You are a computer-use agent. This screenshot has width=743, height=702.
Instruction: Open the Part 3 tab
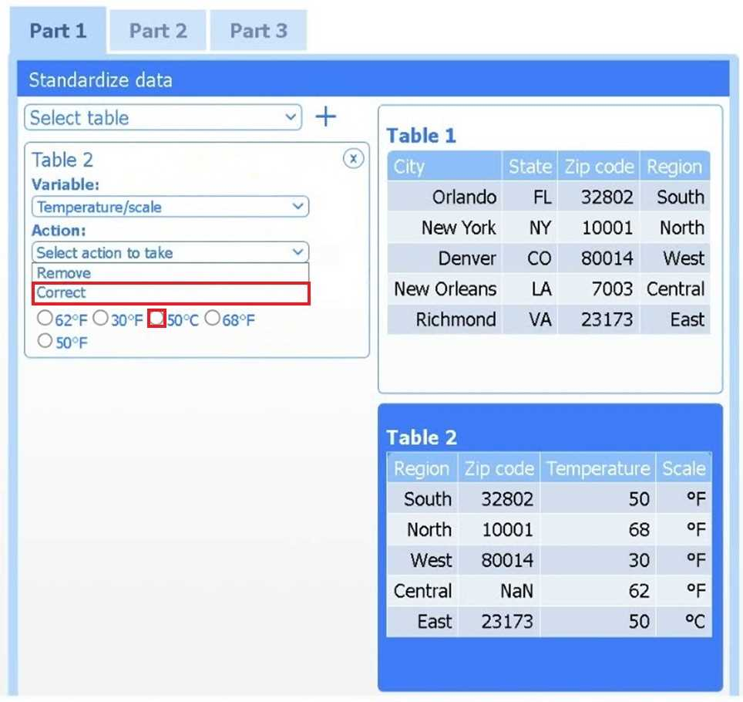click(x=258, y=31)
